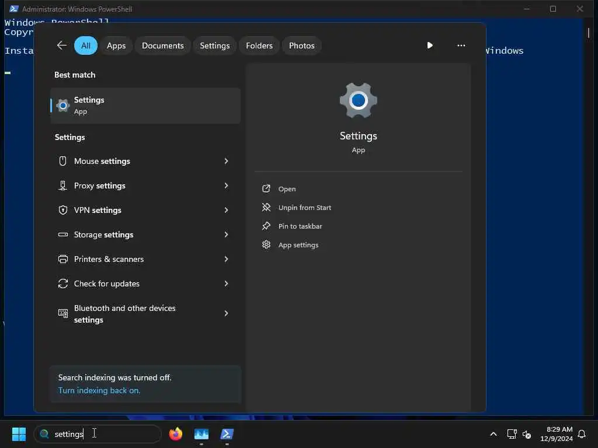Screen dimensions: 598x448
Task: Expand Mouse settings chevron
Action: pyautogui.click(x=226, y=161)
